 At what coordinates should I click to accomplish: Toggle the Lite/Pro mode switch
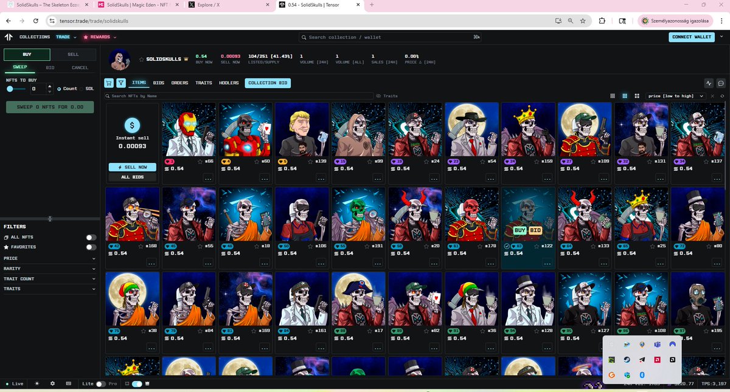(101, 383)
